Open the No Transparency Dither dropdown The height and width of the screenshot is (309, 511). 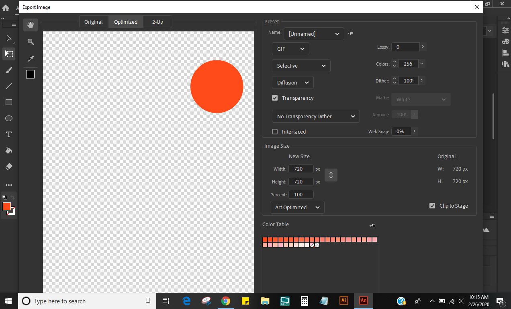point(316,116)
